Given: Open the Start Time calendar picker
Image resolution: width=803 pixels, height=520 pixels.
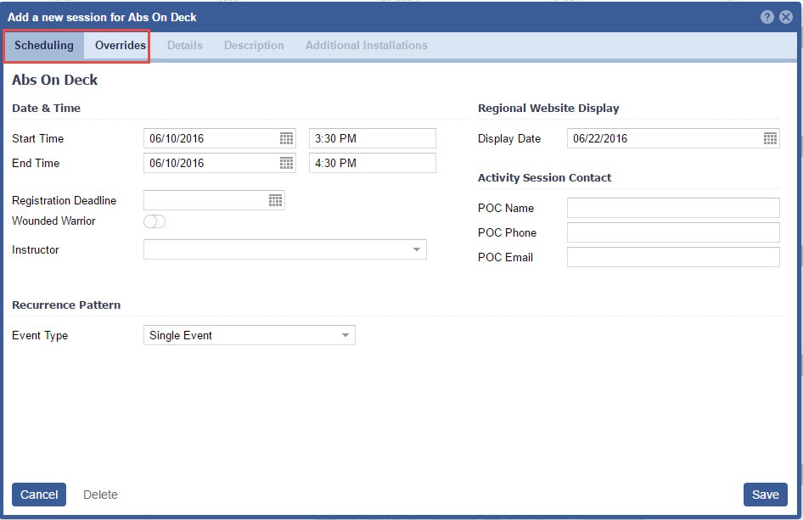Looking at the screenshot, I should (x=286, y=138).
